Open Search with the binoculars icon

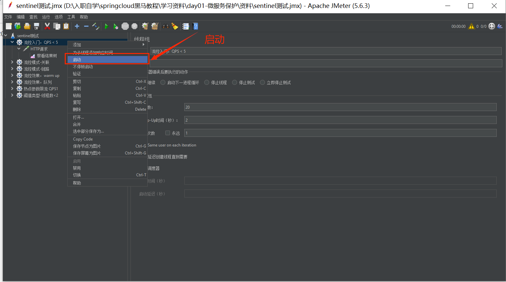point(166,26)
